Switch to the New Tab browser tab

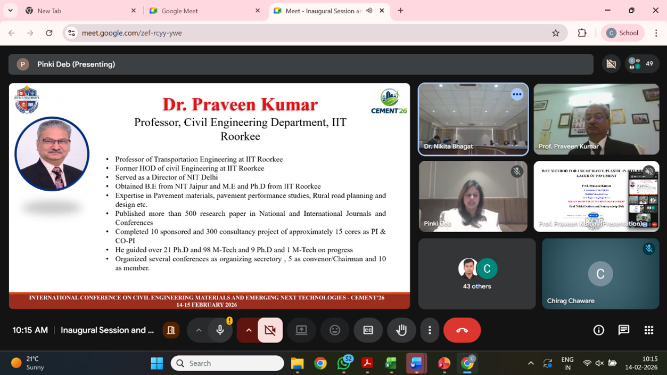click(80, 11)
